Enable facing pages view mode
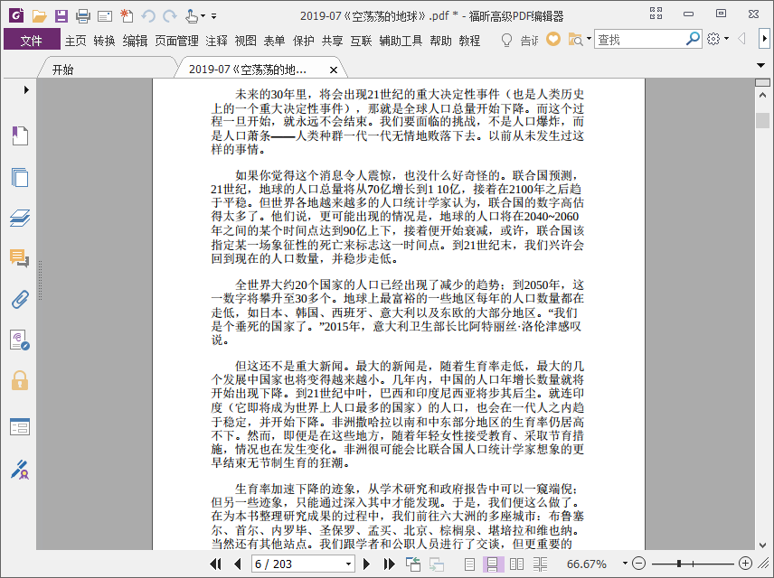774x578 pixels. pos(516,564)
